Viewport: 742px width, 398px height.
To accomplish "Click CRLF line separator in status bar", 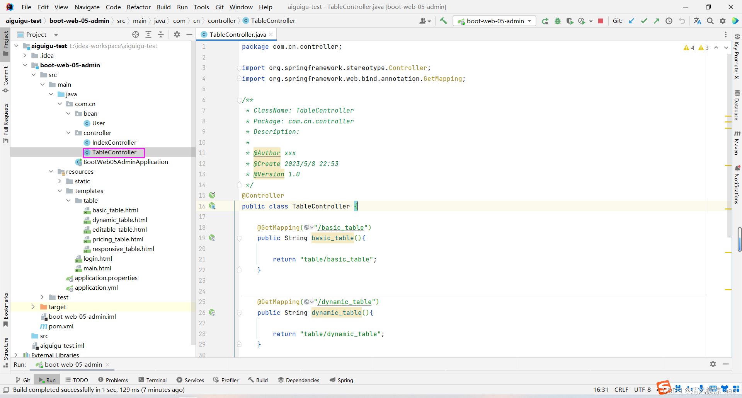I will click(x=621, y=389).
